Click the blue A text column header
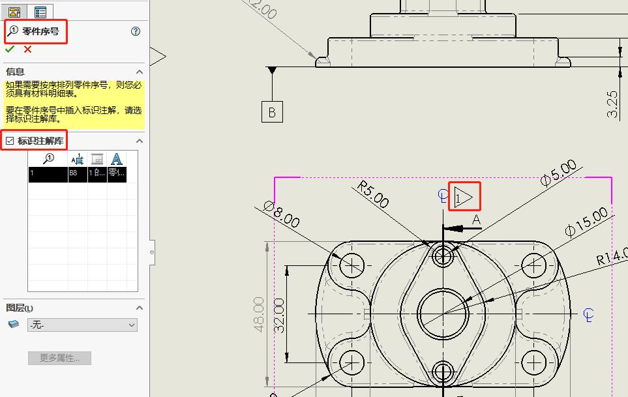 pyautogui.click(x=117, y=159)
